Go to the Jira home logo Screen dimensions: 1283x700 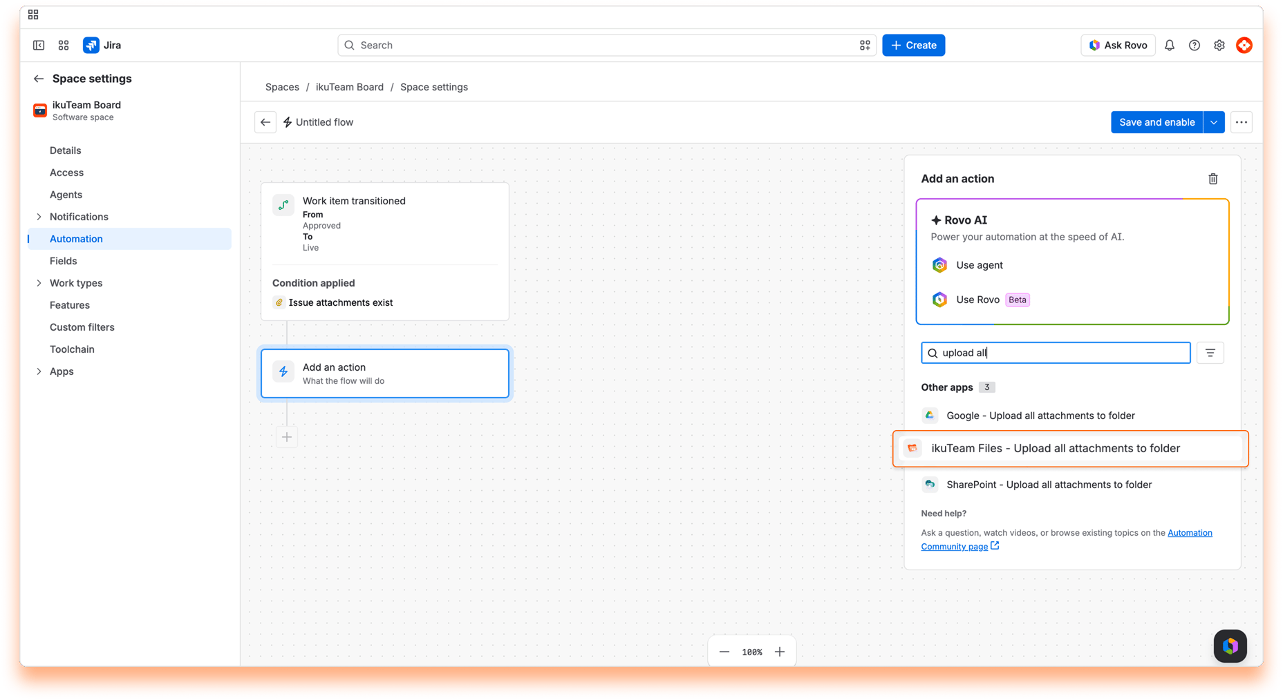click(x=102, y=46)
